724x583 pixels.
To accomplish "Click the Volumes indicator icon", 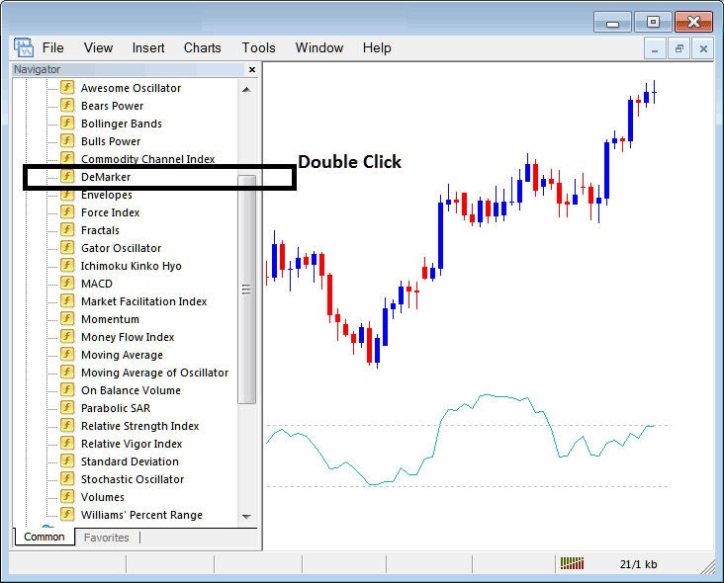I will coord(67,497).
